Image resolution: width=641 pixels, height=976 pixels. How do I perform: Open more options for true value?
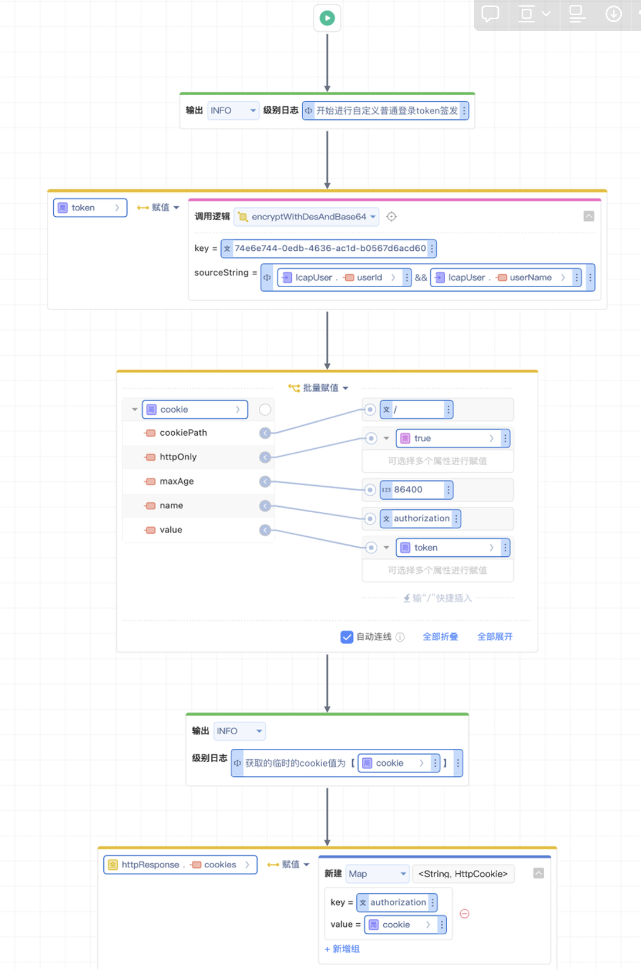click(505, 438)
